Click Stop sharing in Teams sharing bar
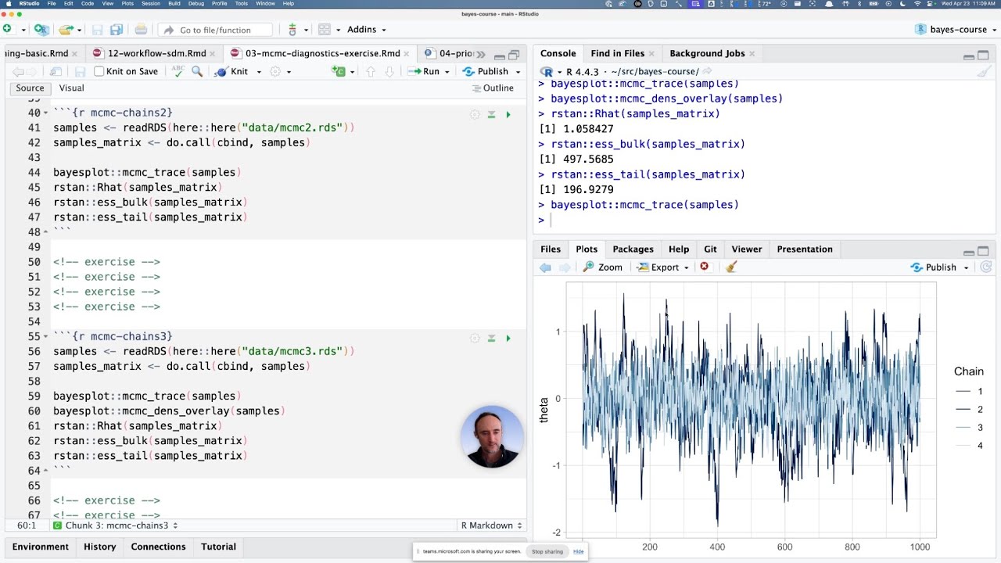 [x=547, y=551]
